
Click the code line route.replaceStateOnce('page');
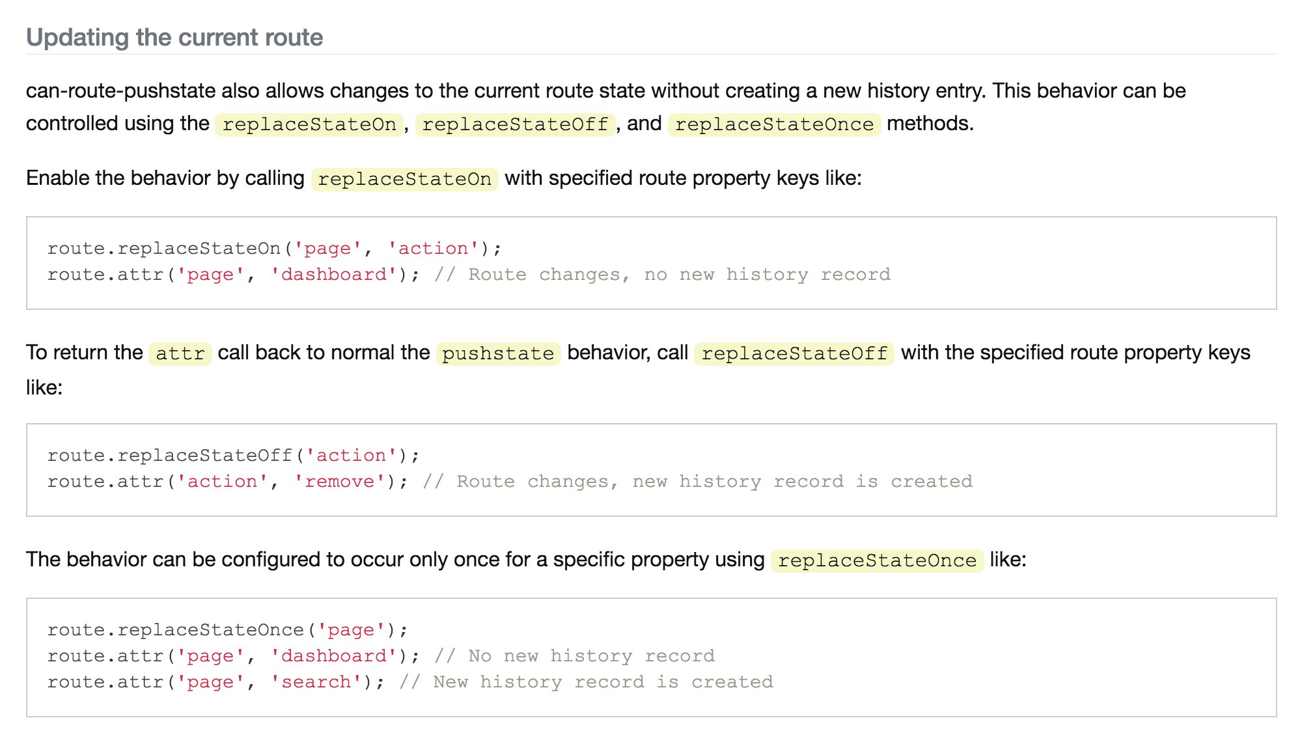(227, 629)
